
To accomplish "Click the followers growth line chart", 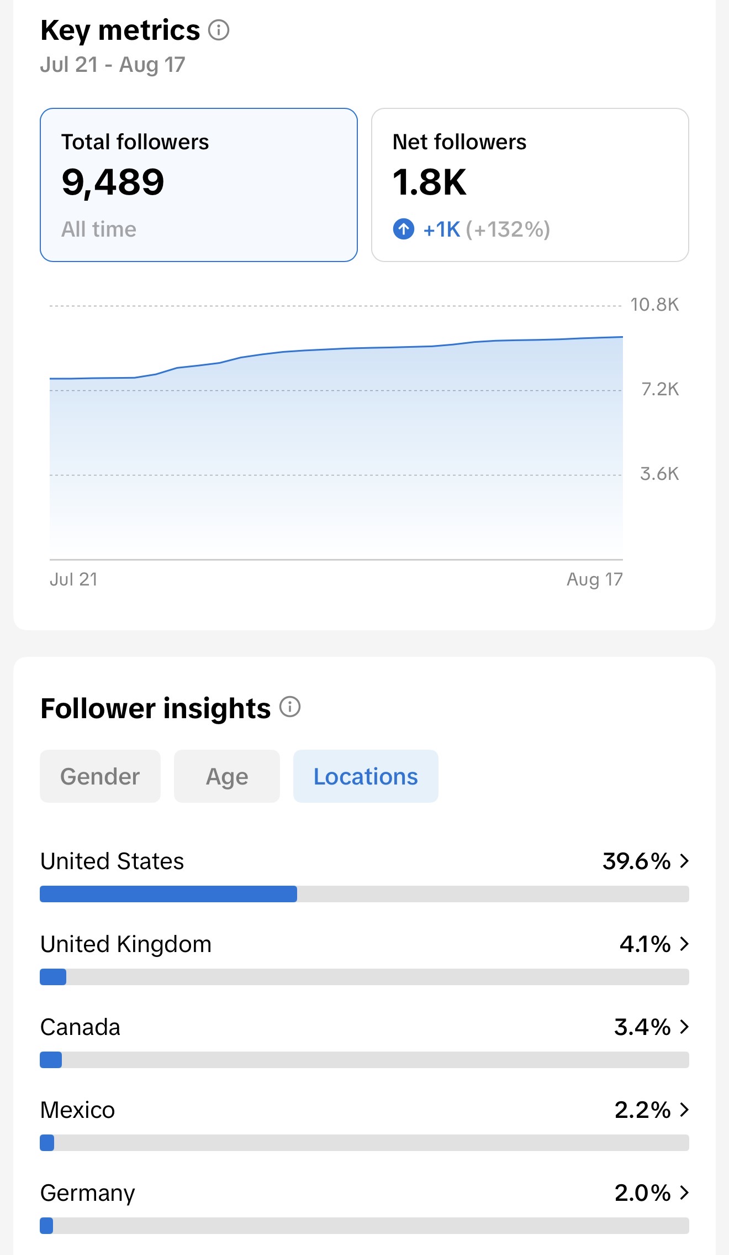I will (336, 431).
